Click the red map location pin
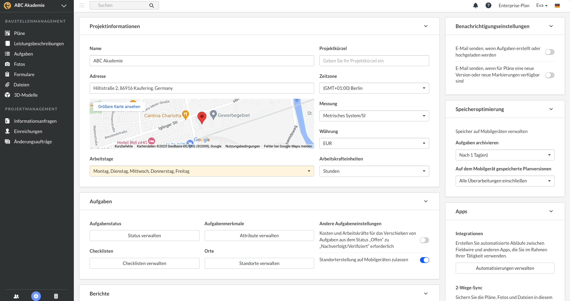Screen dimensions: 570x301 [x=202, y=118]
